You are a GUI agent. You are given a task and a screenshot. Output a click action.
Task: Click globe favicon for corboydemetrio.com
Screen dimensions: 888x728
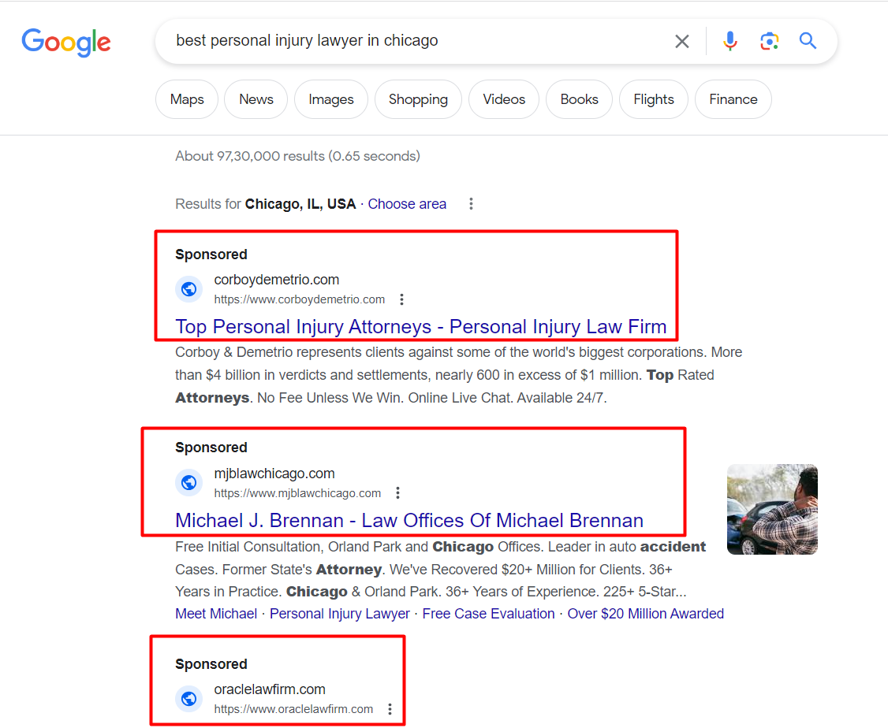[x=188, y=289]
